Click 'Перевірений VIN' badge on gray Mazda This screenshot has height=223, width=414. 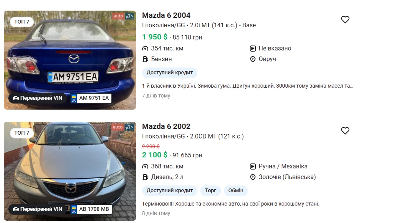click(x=37, y=209)
